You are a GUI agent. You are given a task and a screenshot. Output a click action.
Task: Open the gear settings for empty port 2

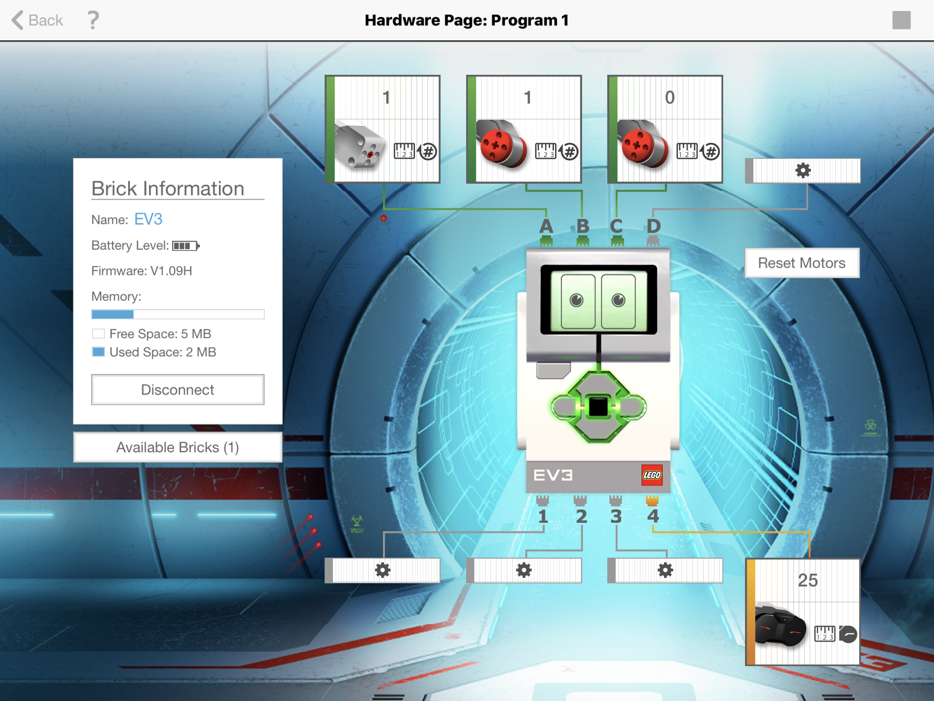524,570
